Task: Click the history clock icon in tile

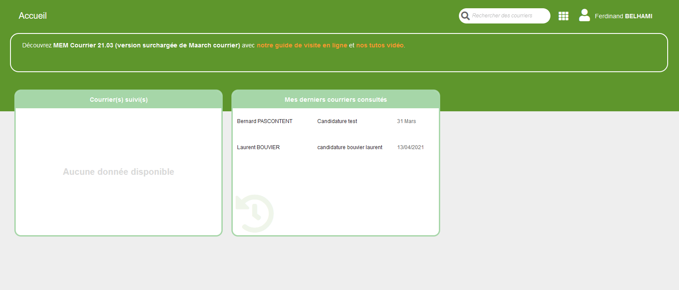Action: [x=255, y=213]
